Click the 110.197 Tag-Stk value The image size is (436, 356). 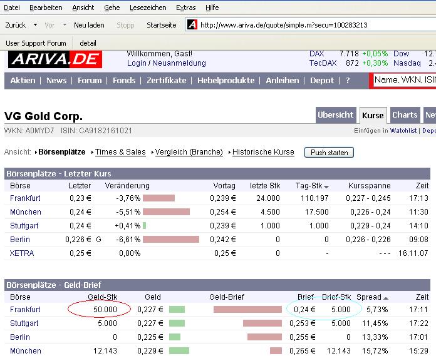pos(314,198)
